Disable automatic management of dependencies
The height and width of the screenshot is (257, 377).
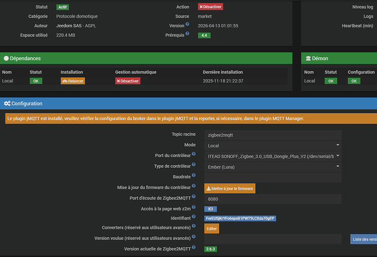(x=128, y=81)
